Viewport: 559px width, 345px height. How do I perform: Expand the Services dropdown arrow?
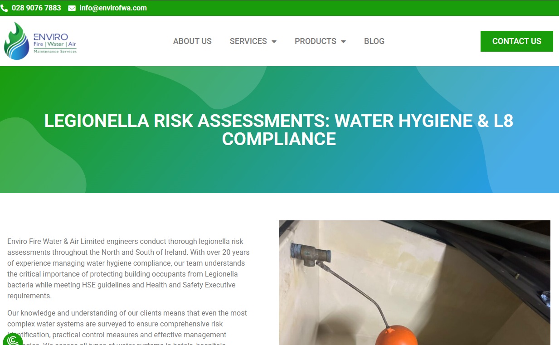pyautogui.click(x=274, y=42)
